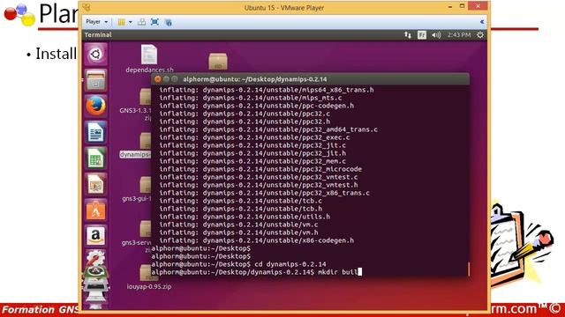
Task: Click the 'cd dynamips-0.2.14' command line
Action: pyautogui.click(x=239, y=264)
